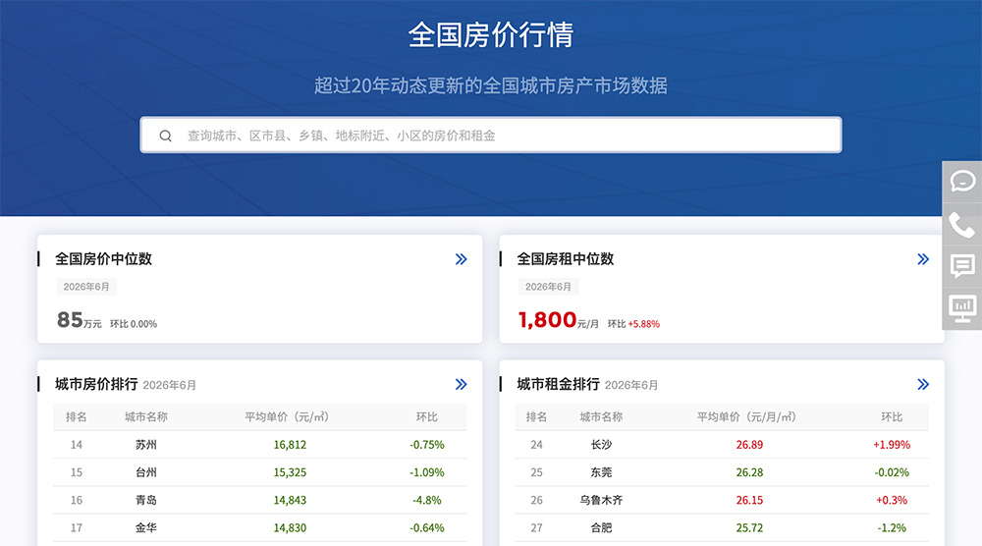Click the 2026年6月 tag under 全国房价中位数

86,287
